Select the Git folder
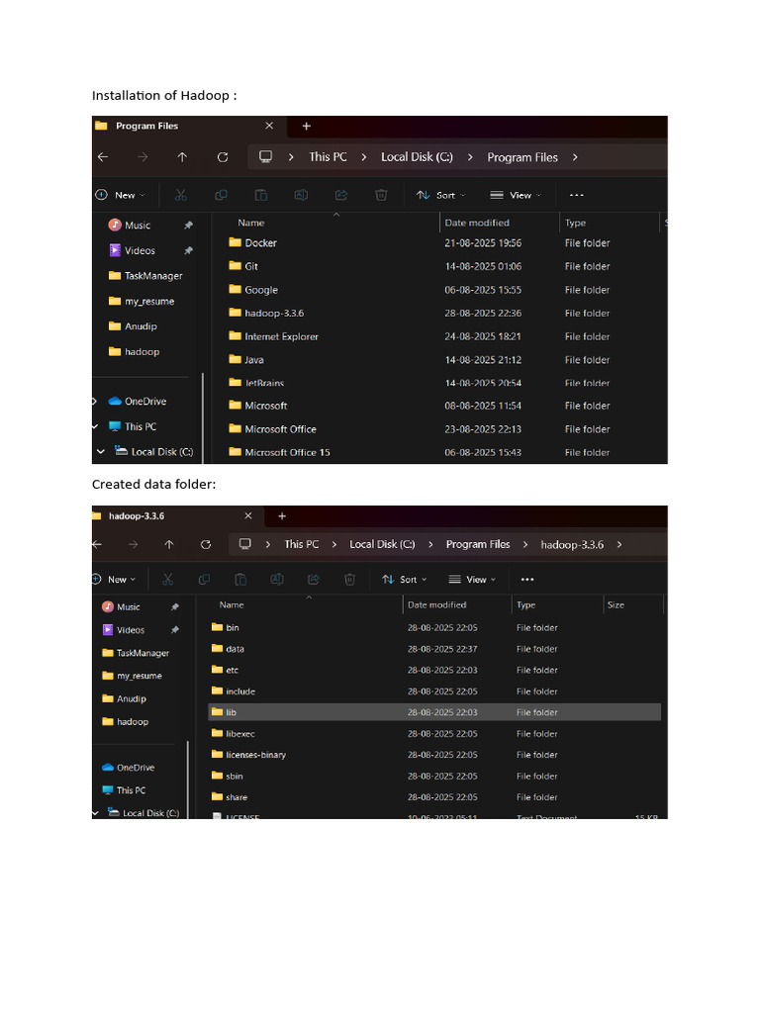 pos(251,266)
